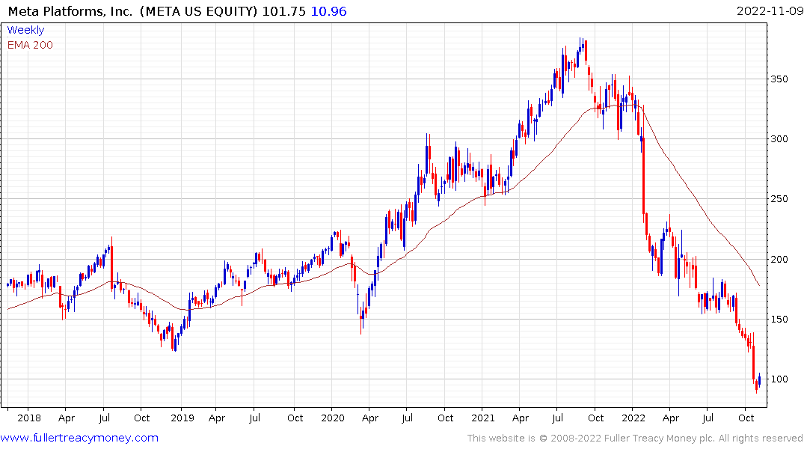This screenshot has height=449, width=804.
Task: Click the 'EMA 200' legend label
Action: 30,45
